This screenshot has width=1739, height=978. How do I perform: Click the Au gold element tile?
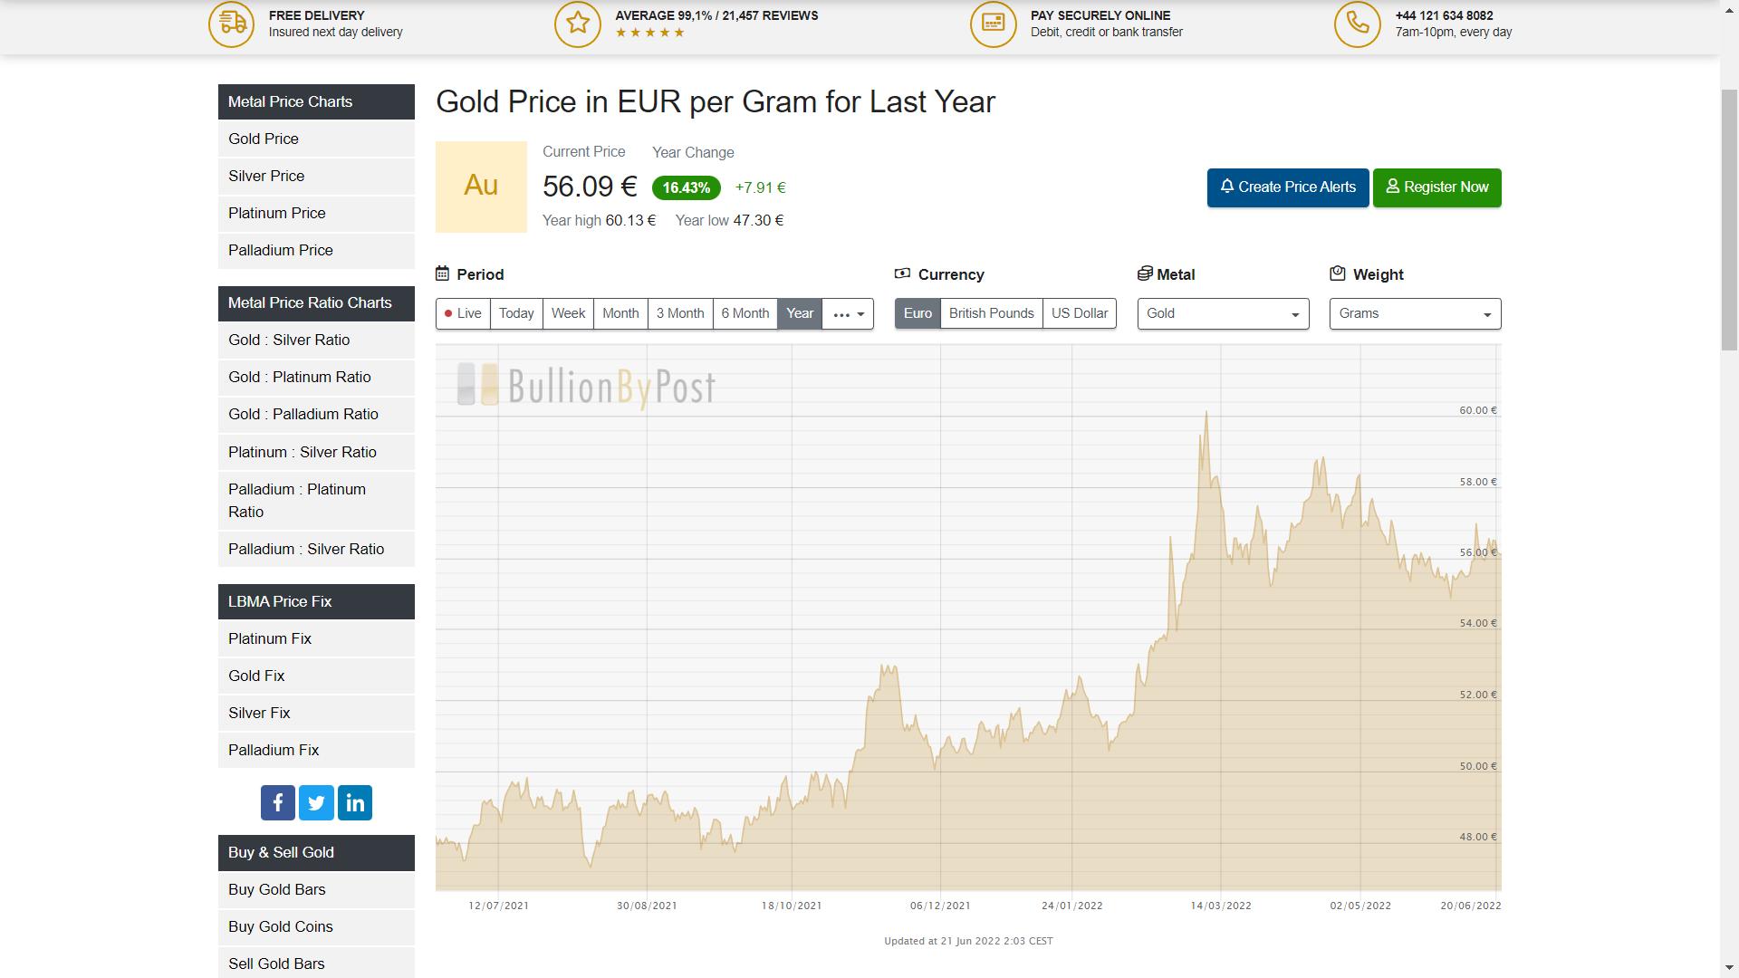481,187
